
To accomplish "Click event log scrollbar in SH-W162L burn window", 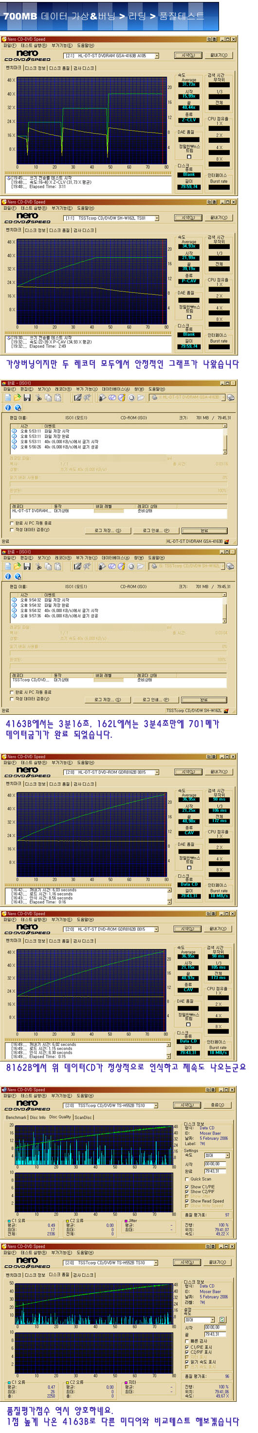I will click(225, 608).
